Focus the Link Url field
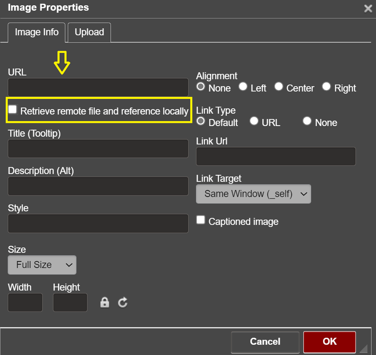376x355 pixels. (x=276, y=156)
